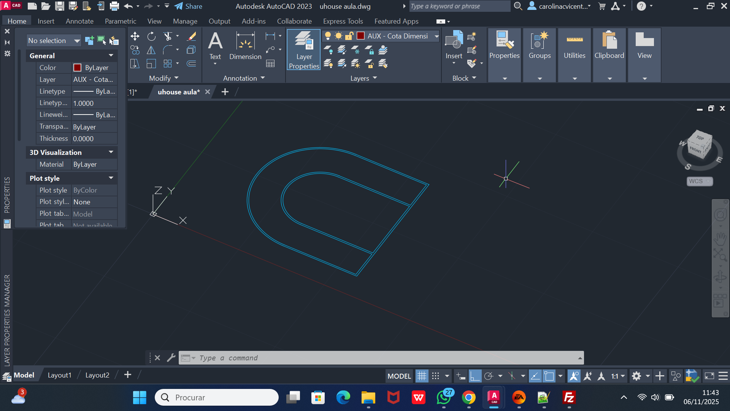730x411 pixels.
Task: Click the Mirror tool icon
Action: tap(151, 50)
